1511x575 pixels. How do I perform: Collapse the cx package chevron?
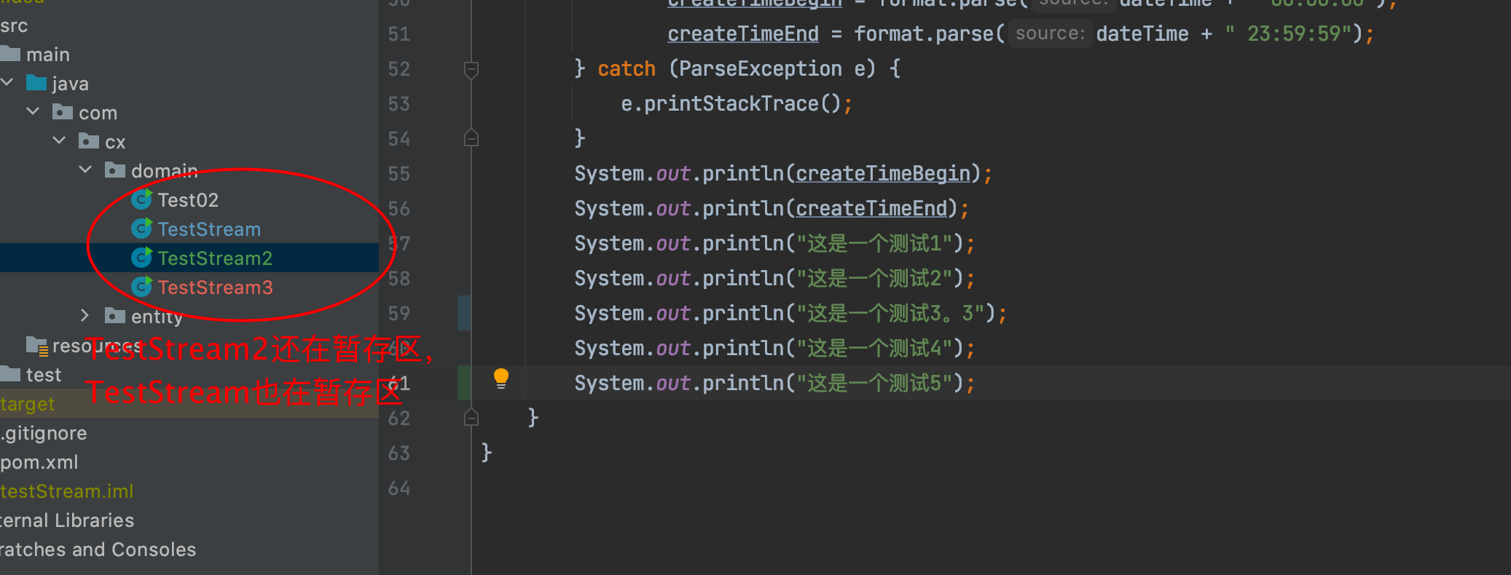point(59,140)
